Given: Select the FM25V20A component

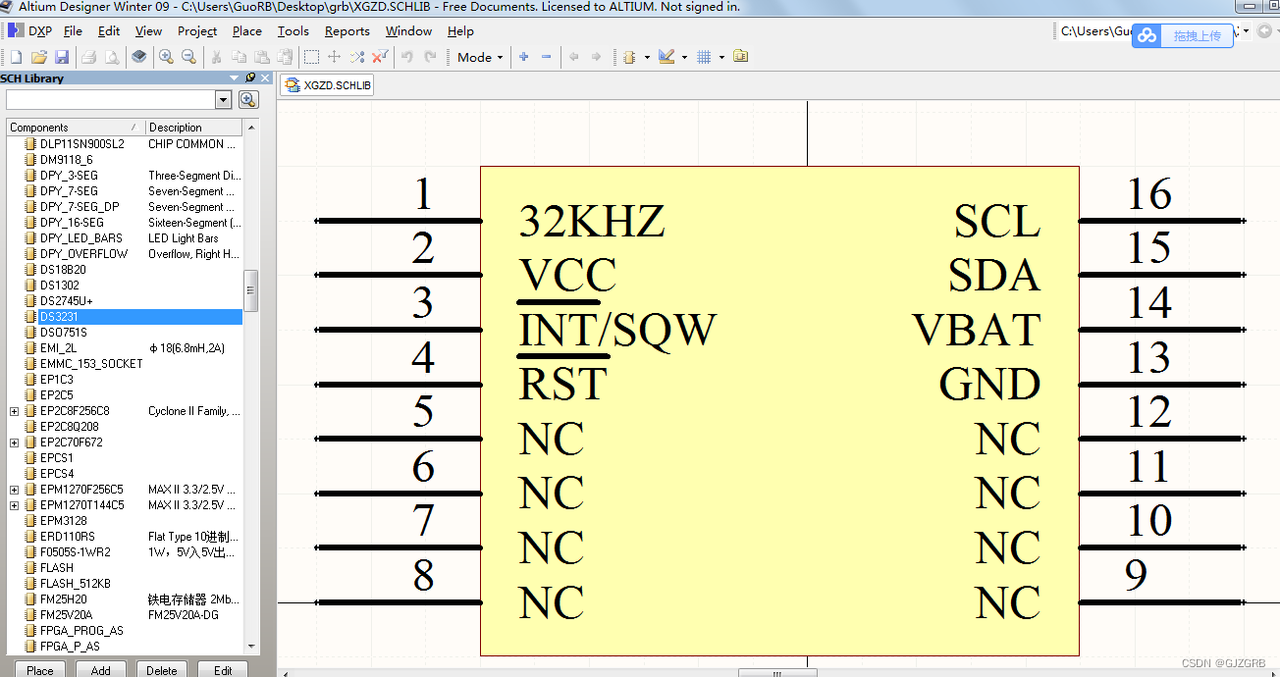Looking at the screenshot, I should tap(67, 614).
